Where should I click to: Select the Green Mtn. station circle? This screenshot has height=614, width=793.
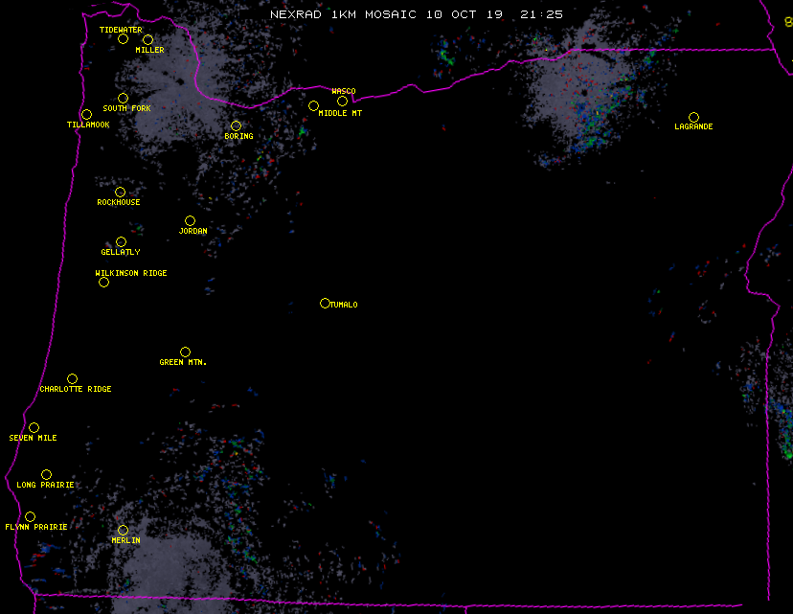[x=185, y=352]
